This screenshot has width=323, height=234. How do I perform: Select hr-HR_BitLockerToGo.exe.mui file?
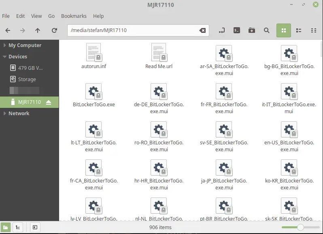click(159, 175)
